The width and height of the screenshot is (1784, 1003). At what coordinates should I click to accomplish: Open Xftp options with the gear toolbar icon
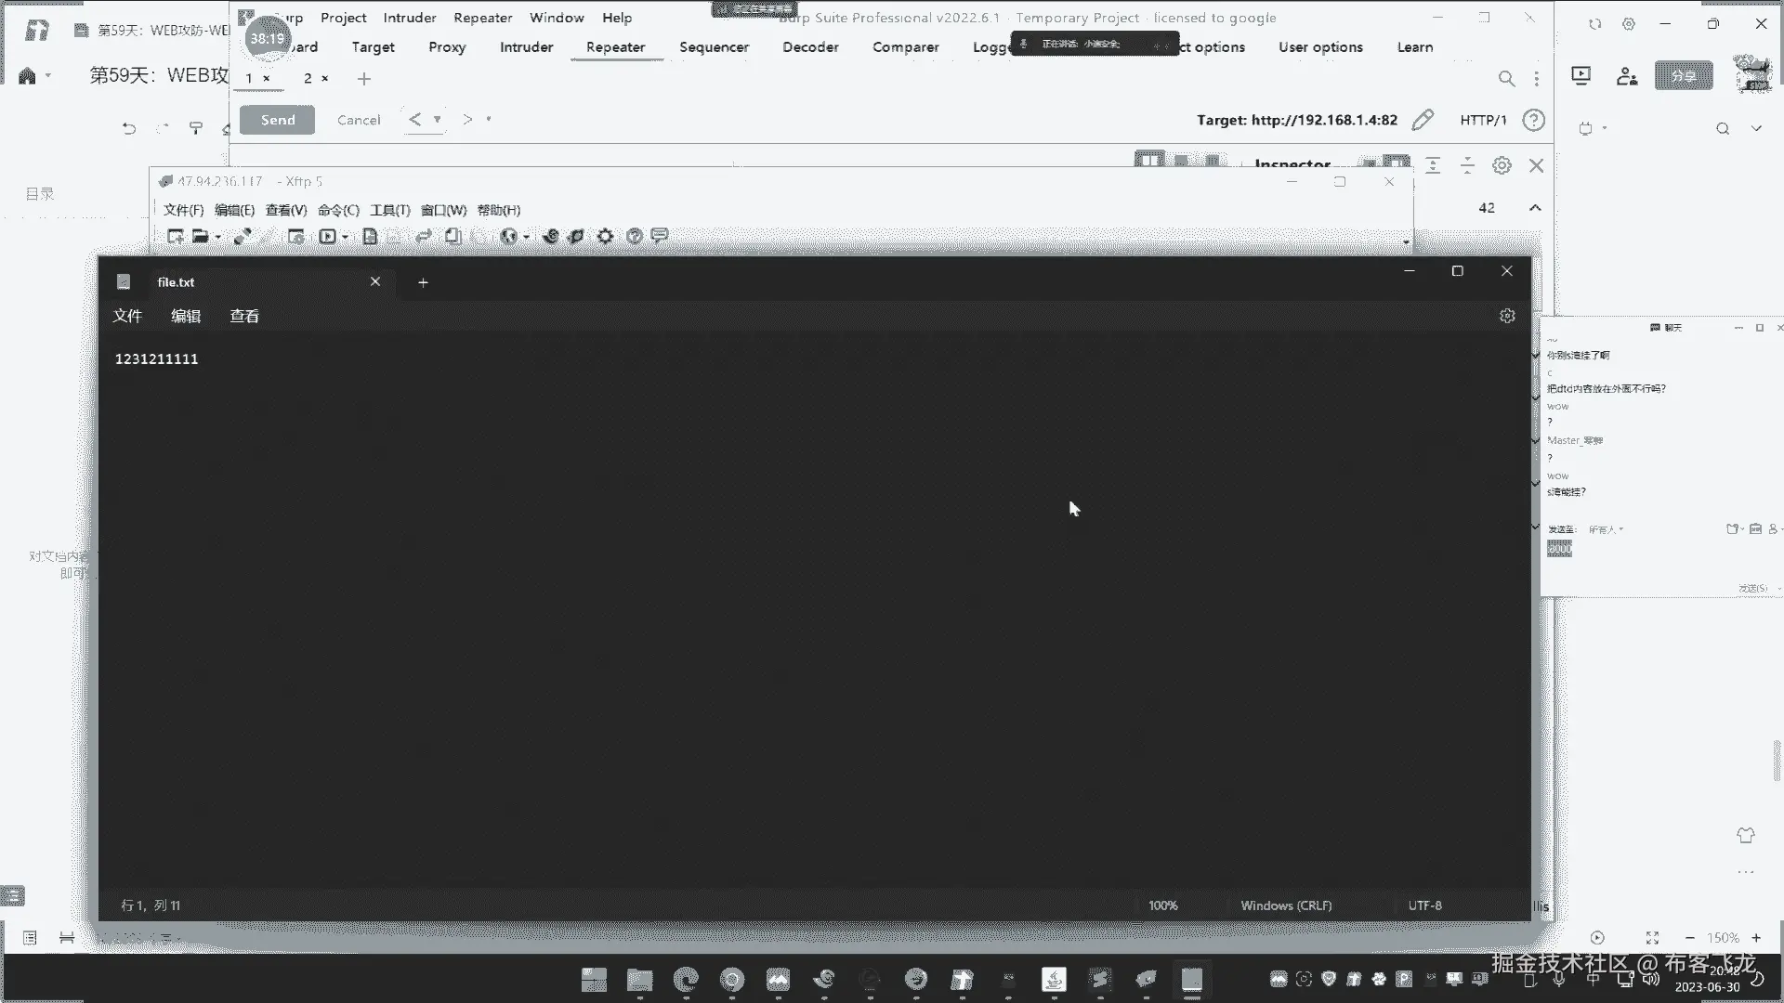[x=605, y=237]
